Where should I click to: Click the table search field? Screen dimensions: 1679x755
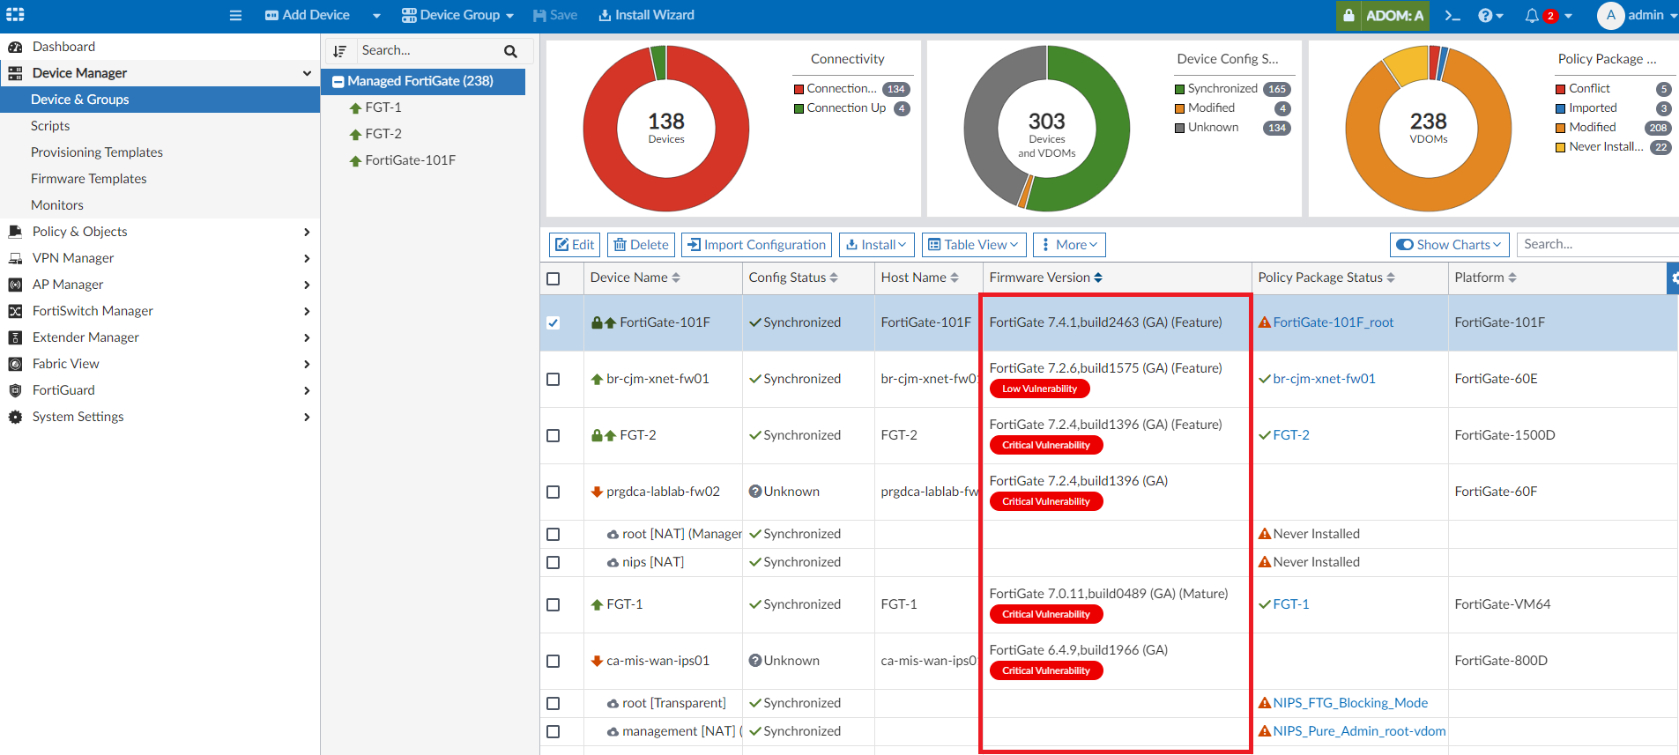pyautogui.click(x=1595, y=245)
